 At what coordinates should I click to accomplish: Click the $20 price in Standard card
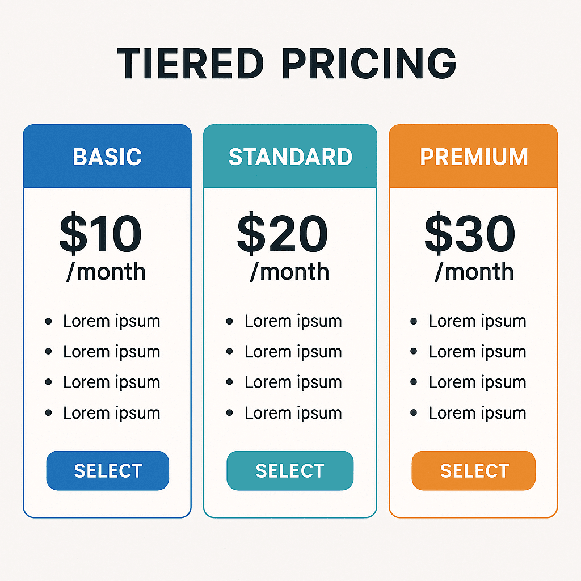pyautogui.click(x=283, y=234)
